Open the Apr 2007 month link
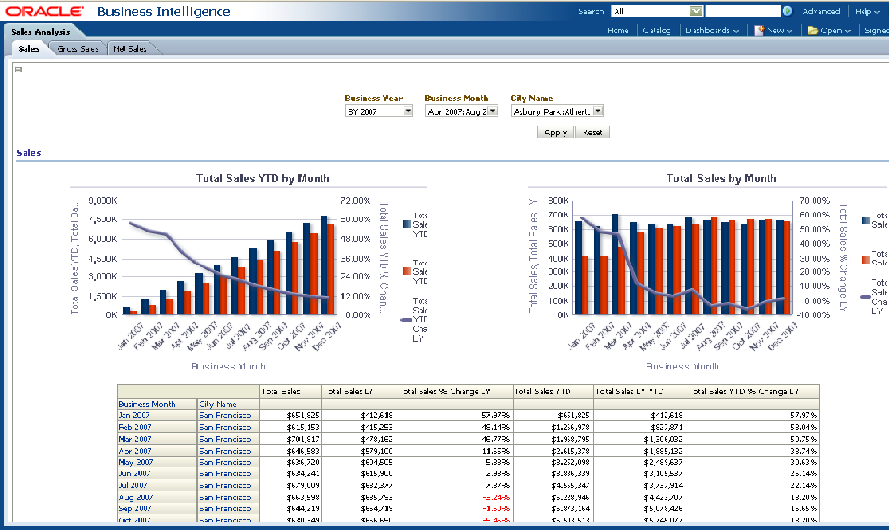The image size is (889, 530). click(x=134, y=451)
